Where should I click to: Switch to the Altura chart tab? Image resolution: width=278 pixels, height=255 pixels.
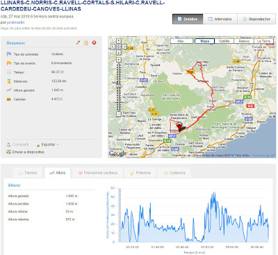(58, 173)
